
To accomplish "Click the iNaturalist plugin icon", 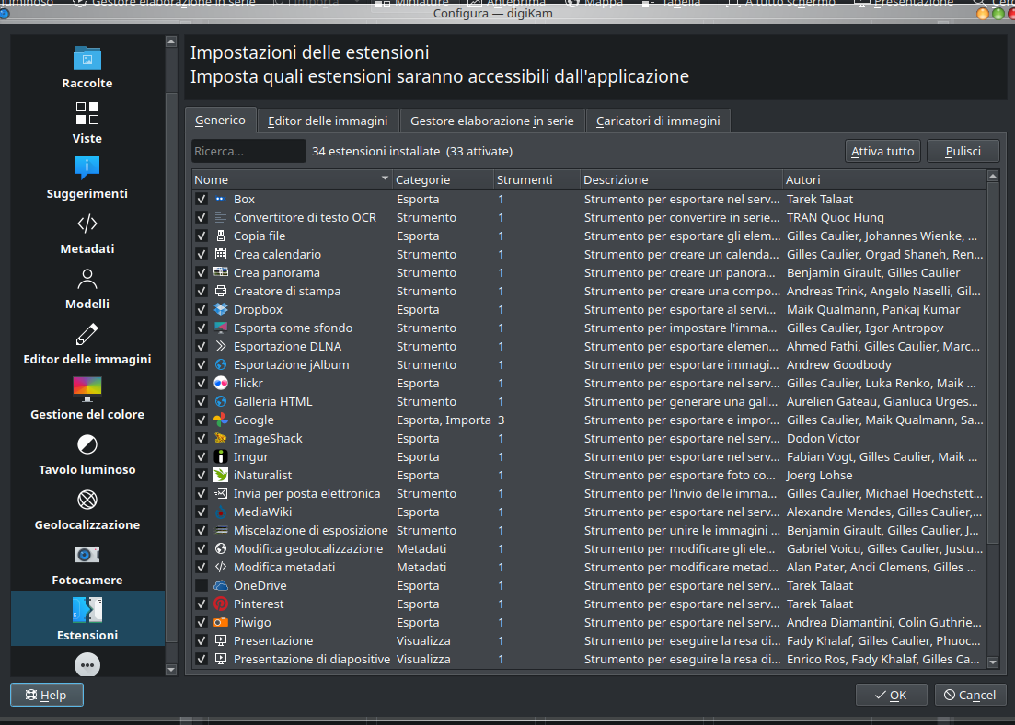I will (x=221, y=475).
